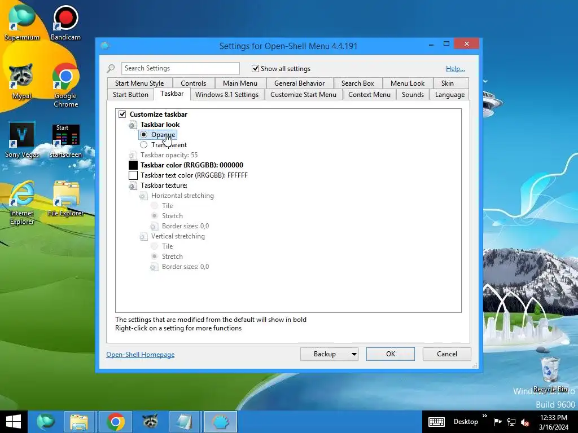This screenshot has width=578, height=433.
Task: Click the Desktop toolbar label in the taskbar
Action: click(466, 422)
